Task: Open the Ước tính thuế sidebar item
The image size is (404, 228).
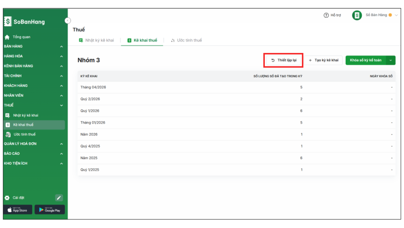Action: point(24,134)
